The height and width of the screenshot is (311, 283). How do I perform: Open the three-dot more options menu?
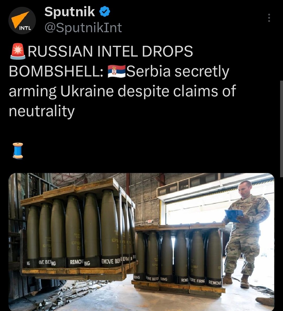269,18
